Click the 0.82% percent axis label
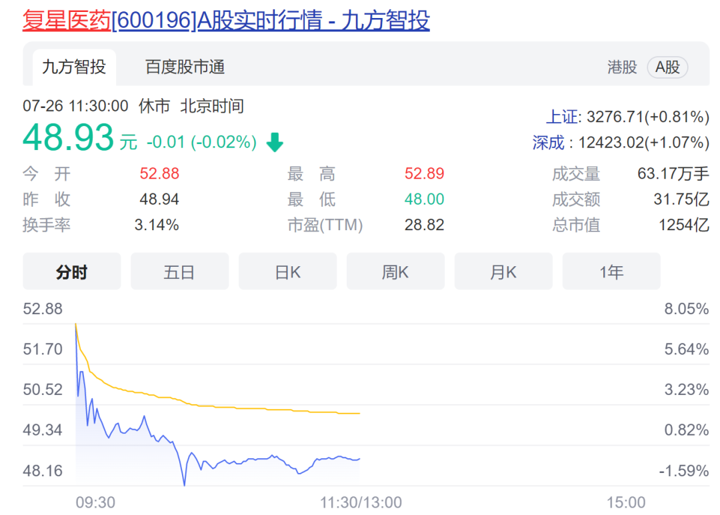This screenshot has width=720, height=515. click(687, 430)
